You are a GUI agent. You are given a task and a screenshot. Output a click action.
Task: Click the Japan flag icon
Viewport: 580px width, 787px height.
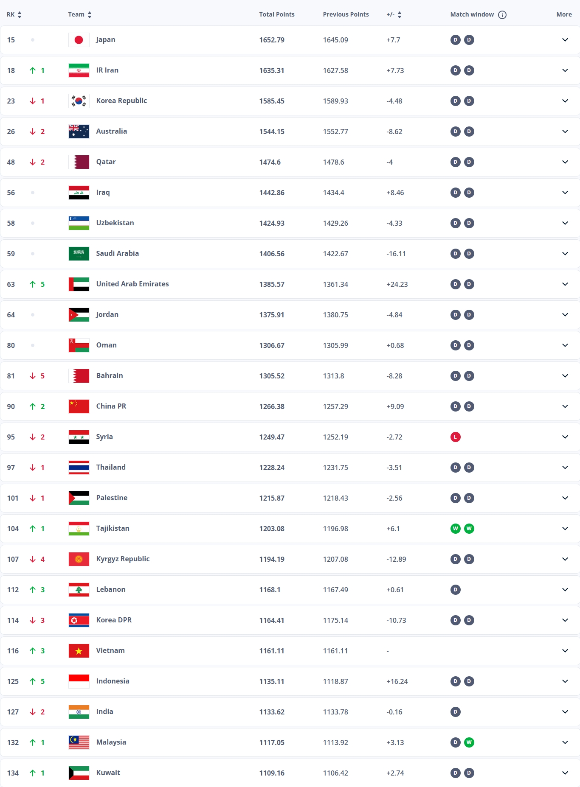(79, 39)
